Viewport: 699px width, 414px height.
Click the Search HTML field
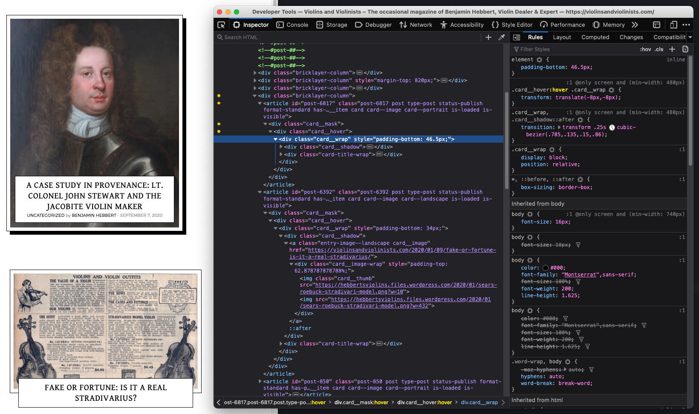(348, 37)
